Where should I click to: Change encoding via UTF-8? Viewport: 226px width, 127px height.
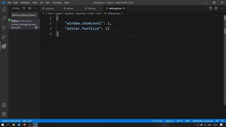coord(180,121)
